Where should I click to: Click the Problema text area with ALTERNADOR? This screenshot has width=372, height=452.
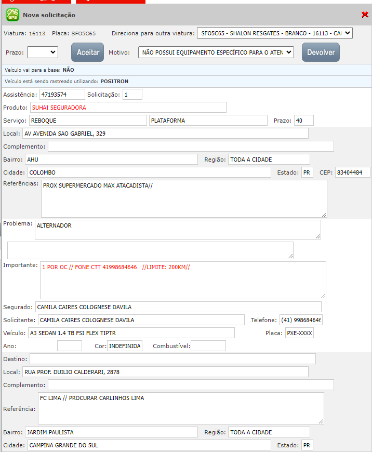[178, 230]
